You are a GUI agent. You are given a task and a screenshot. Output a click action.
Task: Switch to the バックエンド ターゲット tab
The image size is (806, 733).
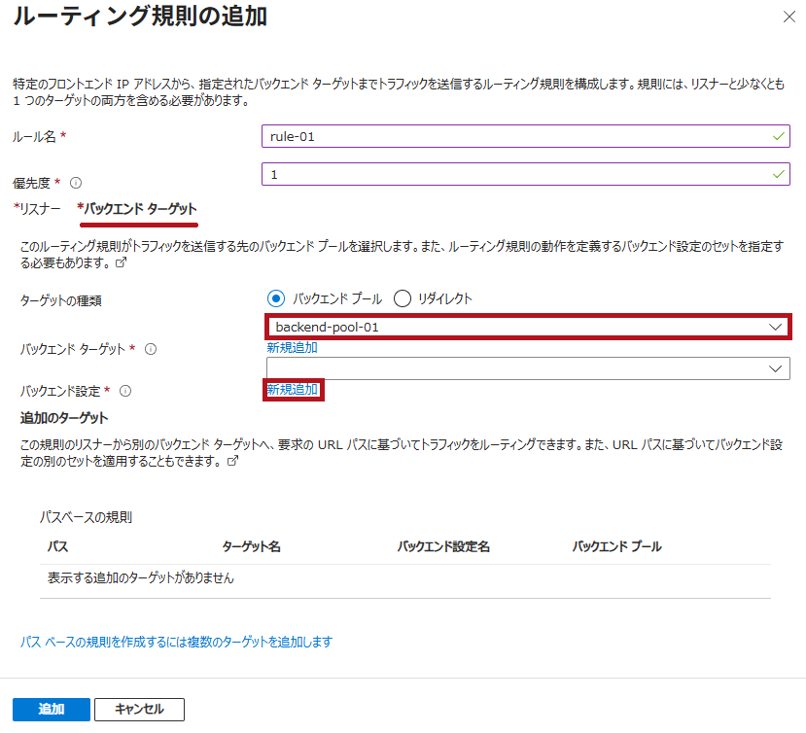pos(137,209)
